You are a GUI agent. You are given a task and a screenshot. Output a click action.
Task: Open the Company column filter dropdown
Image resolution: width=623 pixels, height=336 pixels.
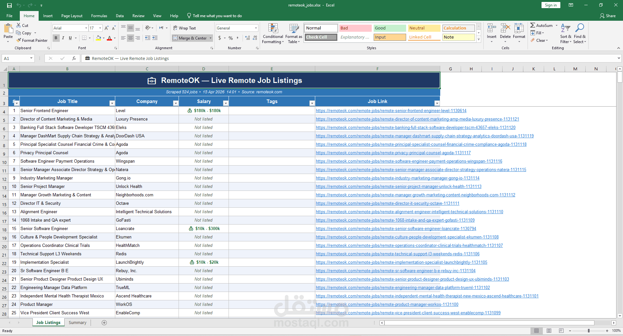[176, 103]
